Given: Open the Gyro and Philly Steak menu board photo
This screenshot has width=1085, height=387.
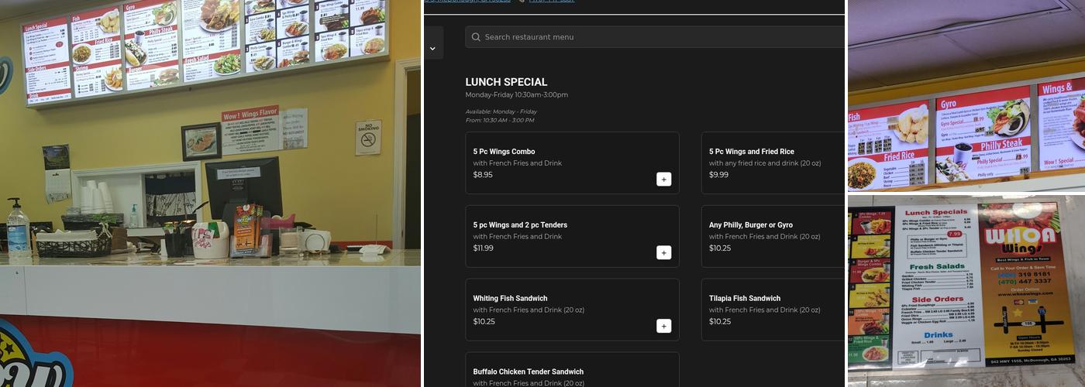Looking at the screenshot, I should (x=966, y=96).
